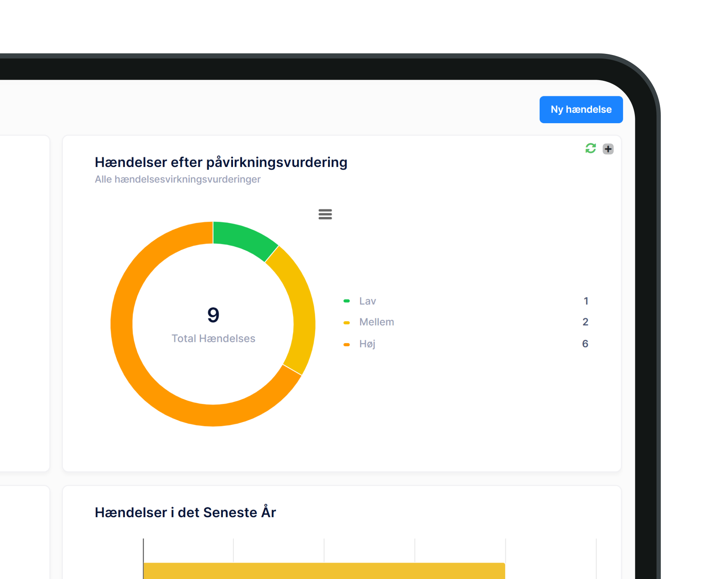Click the Total Hændelses center label
Viewport: 719px width, 579px height.
click(213, 338)
